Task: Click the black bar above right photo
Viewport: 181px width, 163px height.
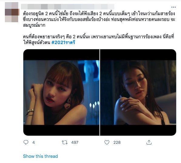Action: (x=138, y=55)
